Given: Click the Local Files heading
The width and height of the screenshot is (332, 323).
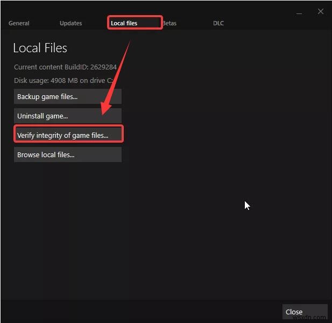Looking at the screenshot, I should tap(40, 48).
